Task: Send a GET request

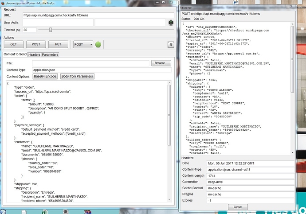Action: pyautogui.click(x=14, y=44)
